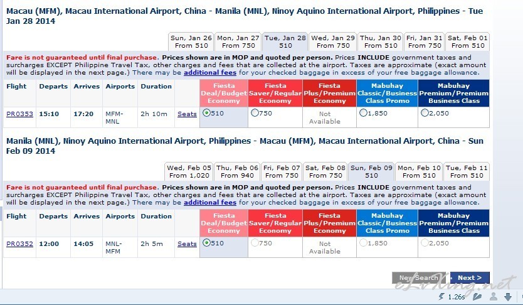
Task: Click the Next > button
Action: tap(470, 277)
